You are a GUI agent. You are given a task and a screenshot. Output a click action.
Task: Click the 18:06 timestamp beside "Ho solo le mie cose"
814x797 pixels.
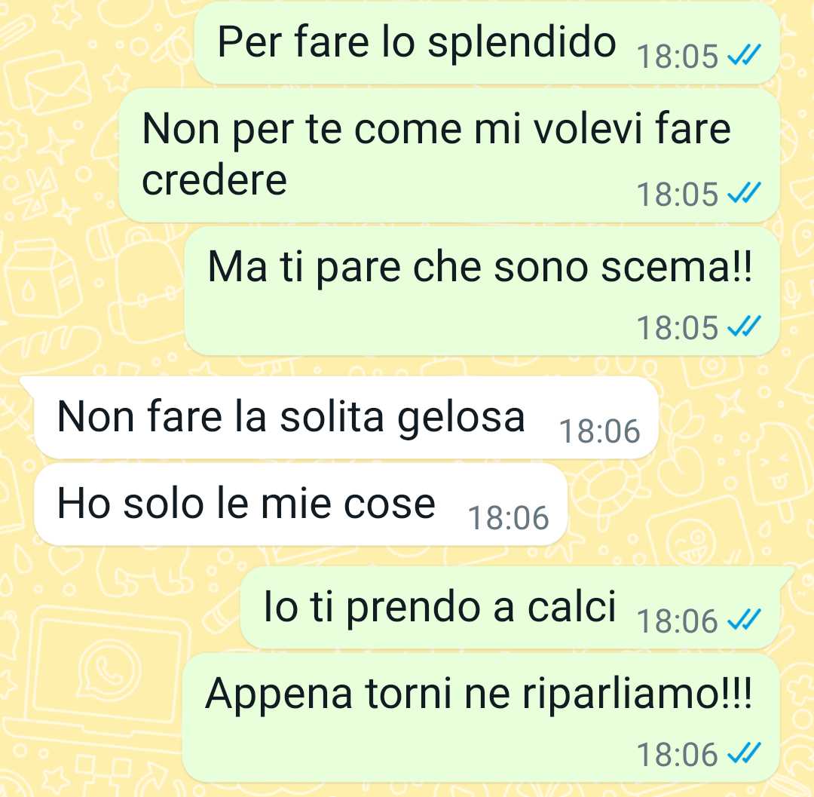[x=508, y=518]
